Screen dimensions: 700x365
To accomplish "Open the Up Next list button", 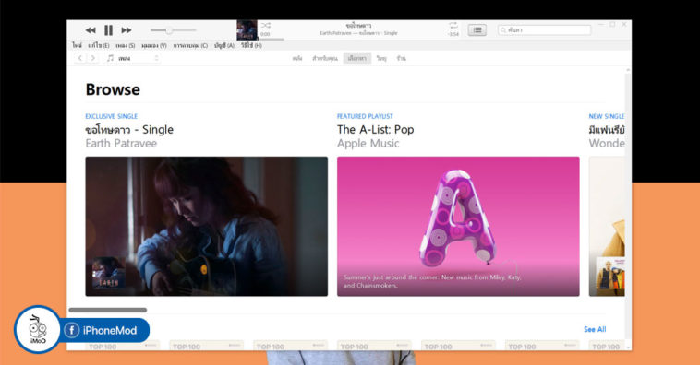I will (477, 29).
